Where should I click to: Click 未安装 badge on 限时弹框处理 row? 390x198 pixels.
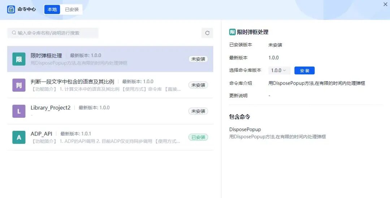click(198, 59)
